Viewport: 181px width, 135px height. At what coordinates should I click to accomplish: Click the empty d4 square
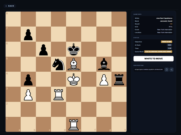tap(59, 79)
